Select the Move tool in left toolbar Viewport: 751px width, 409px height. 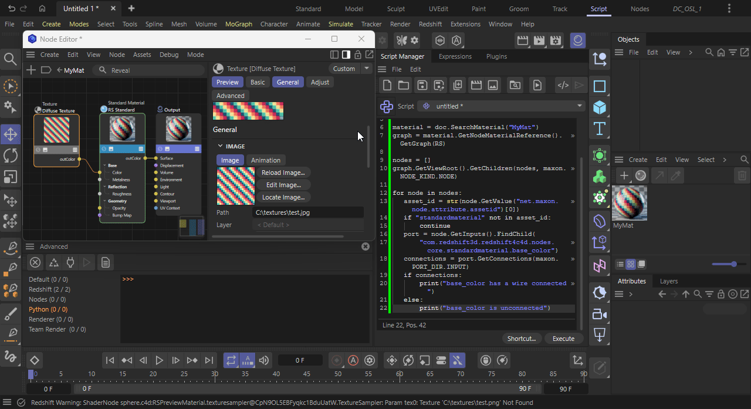pos(11,135)
